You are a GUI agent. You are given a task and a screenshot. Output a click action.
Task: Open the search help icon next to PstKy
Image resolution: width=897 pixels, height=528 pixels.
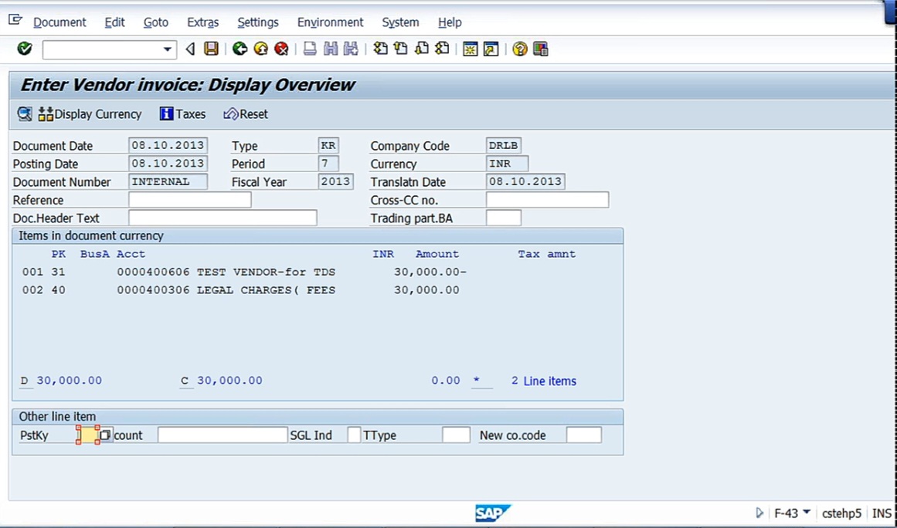(105, 435)
